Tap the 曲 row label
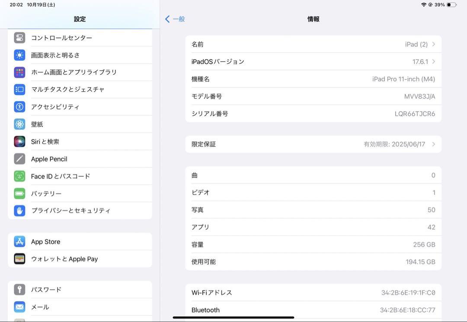The image size is (467, 322). pos(195,175)
